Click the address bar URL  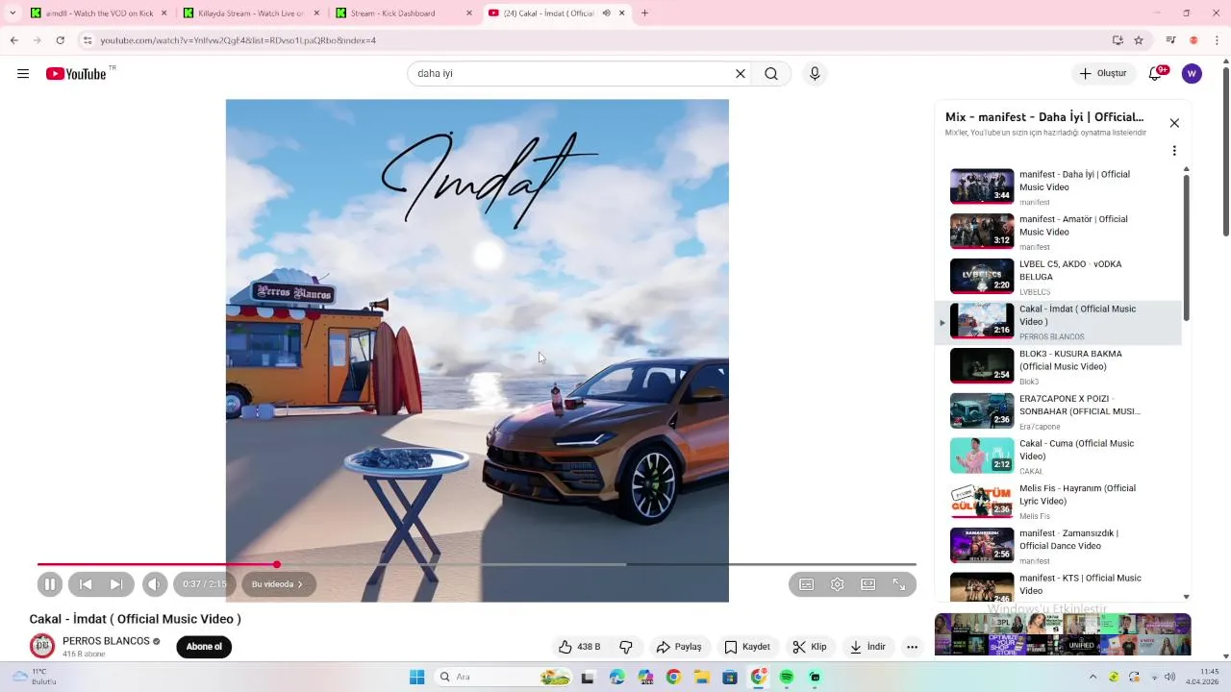pyautogui.click(x=239, y=40)
